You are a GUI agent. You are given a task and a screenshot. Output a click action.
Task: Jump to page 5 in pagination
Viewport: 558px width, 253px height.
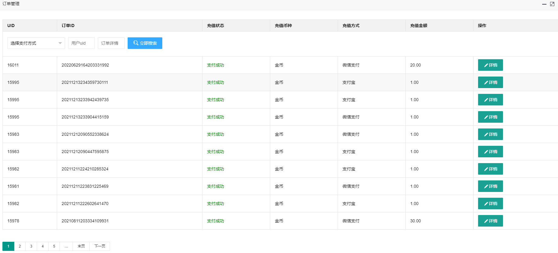point(54,246)
